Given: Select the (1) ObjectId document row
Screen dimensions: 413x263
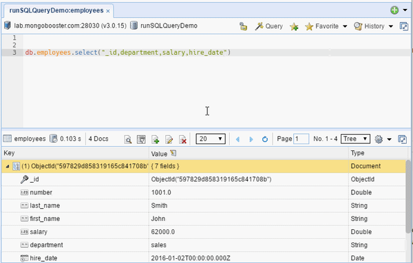Looking at the screenshot, I should pyautogui.click(x=204, y=166).
